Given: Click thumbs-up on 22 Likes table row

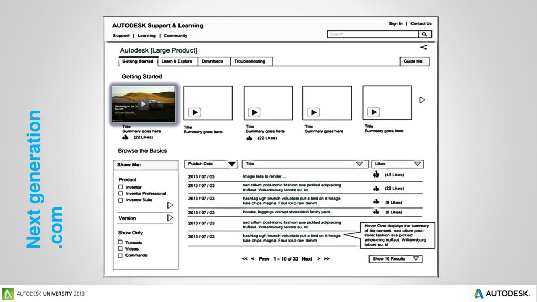Looking at the screenshot, I should (x=376, y=188).
